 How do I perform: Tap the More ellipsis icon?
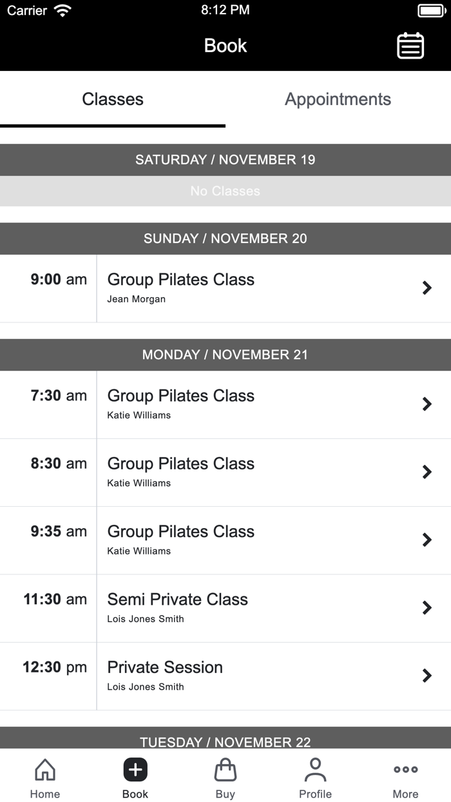405,769
